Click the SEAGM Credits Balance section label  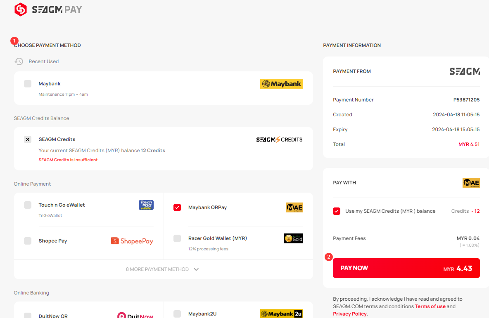coord(41,118)
